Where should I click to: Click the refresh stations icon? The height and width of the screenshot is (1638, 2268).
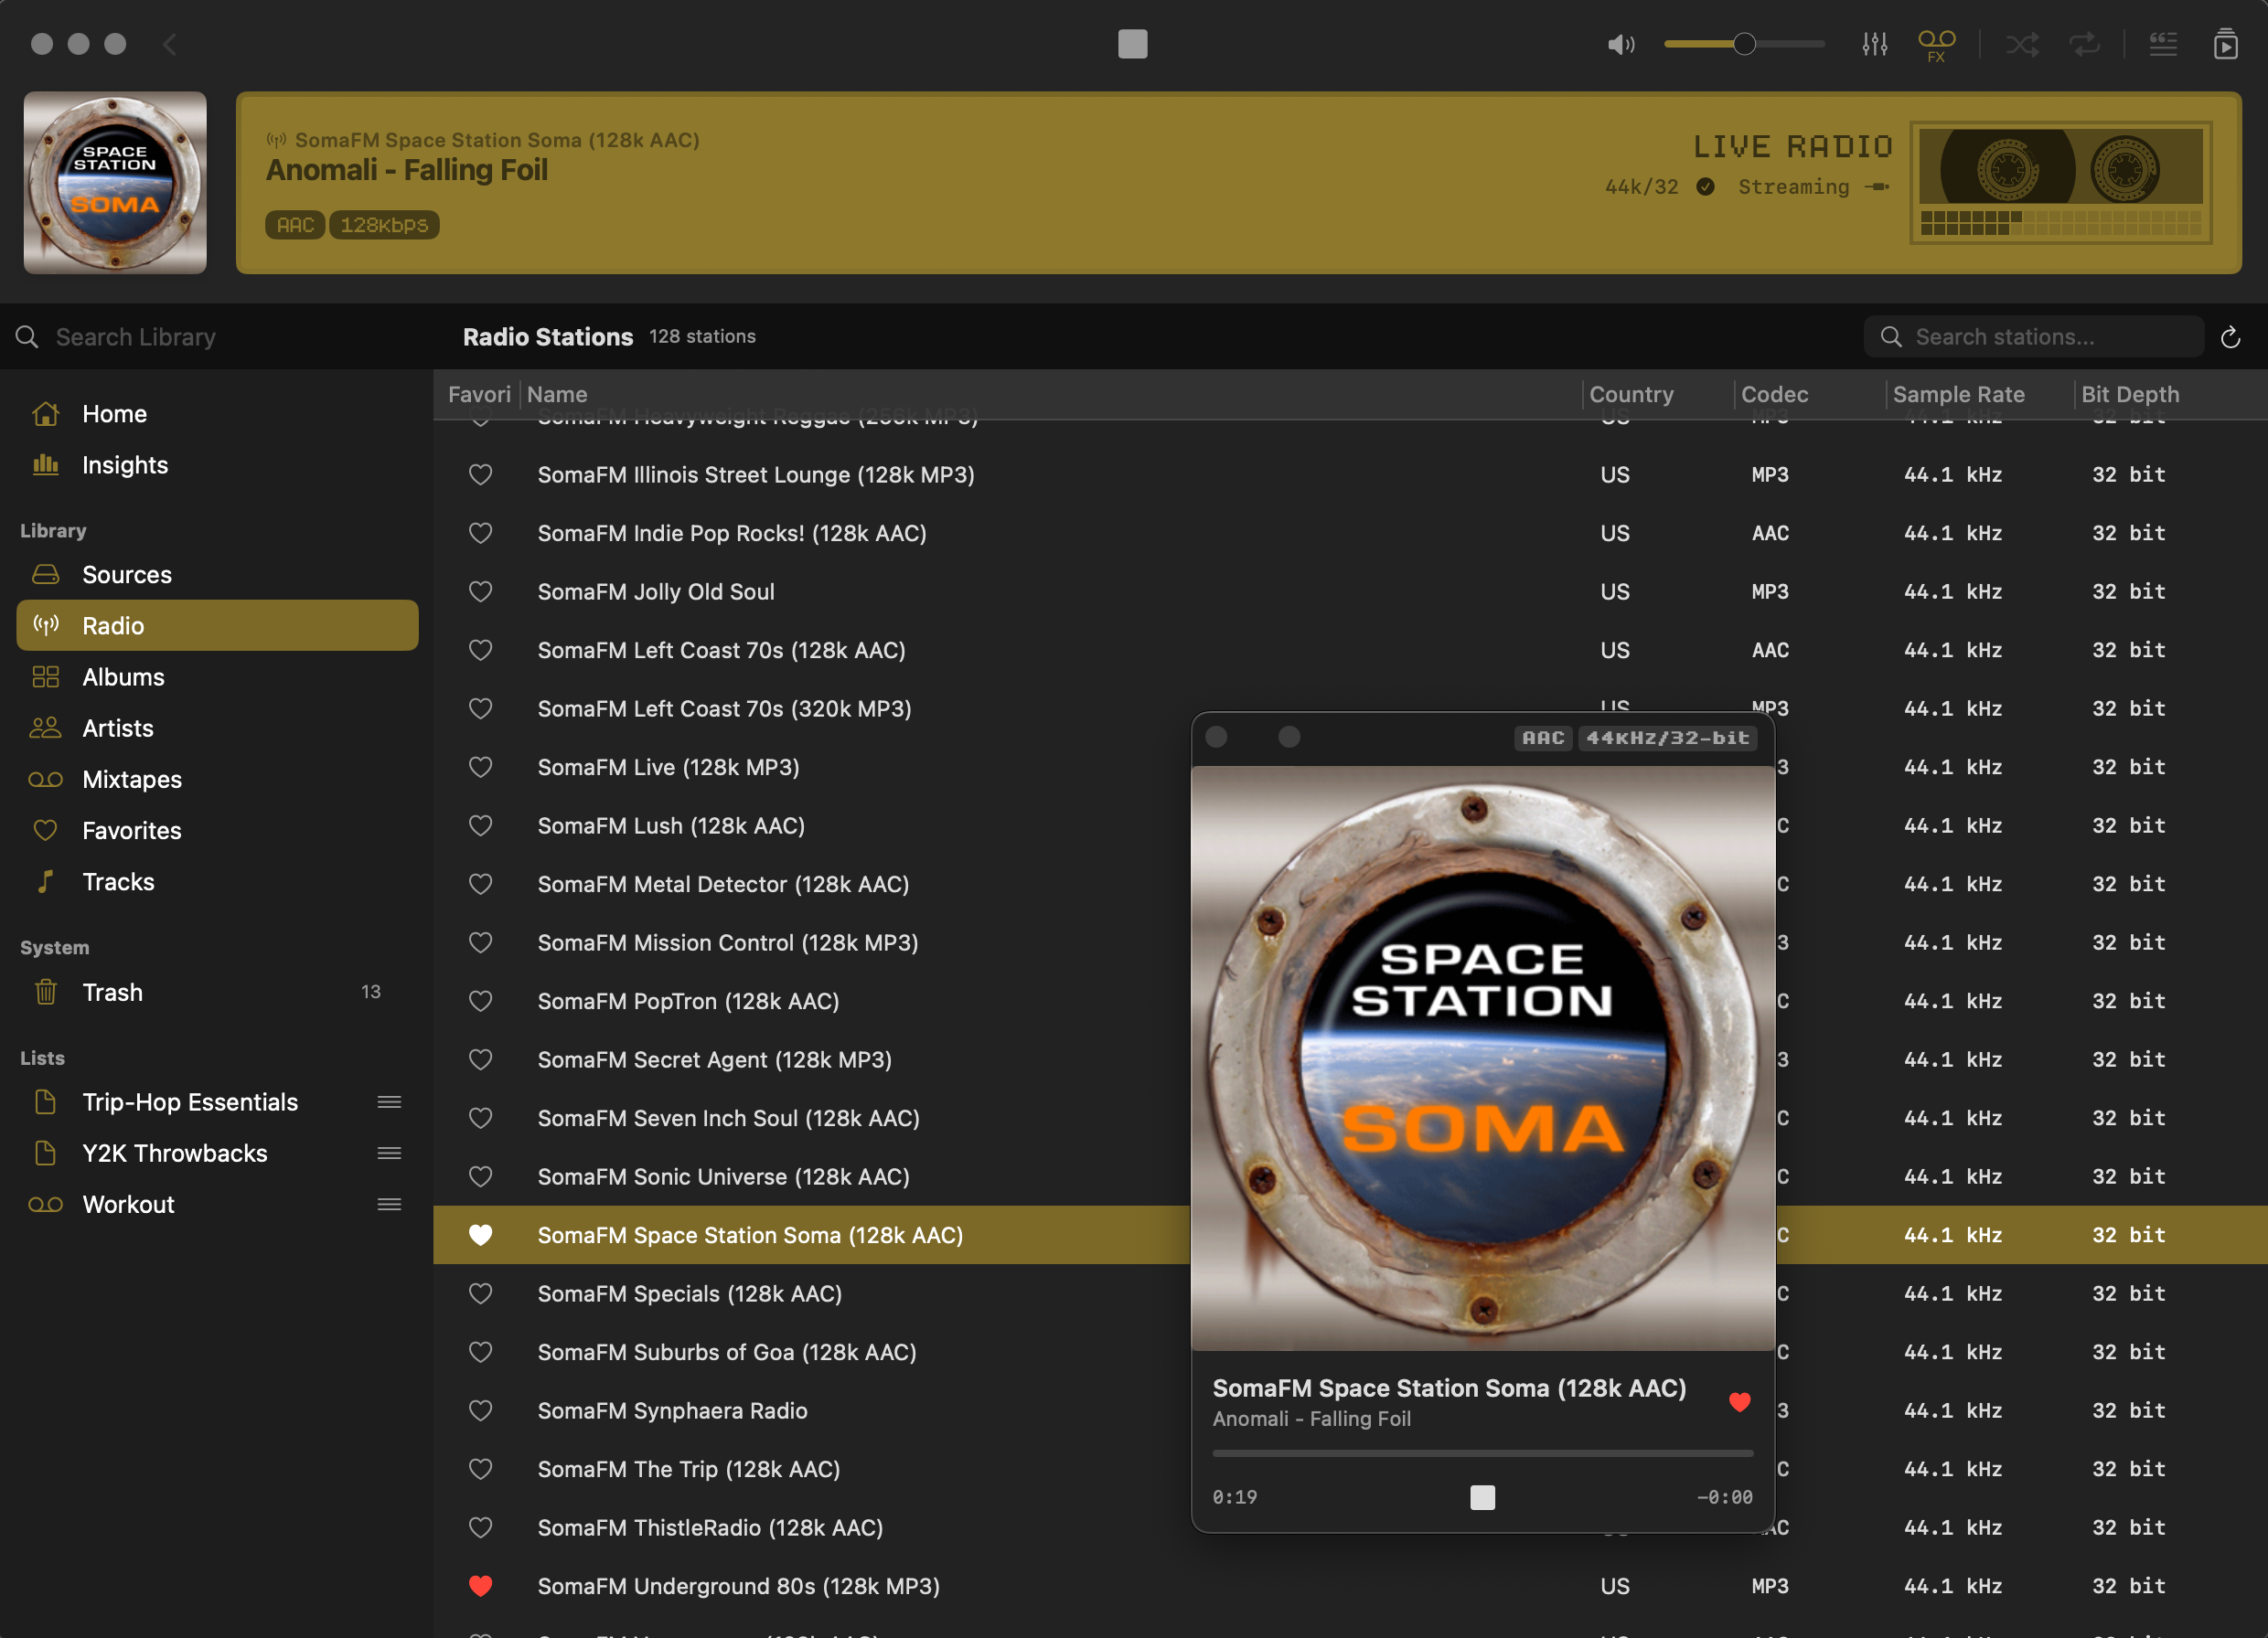point(2230,338)
